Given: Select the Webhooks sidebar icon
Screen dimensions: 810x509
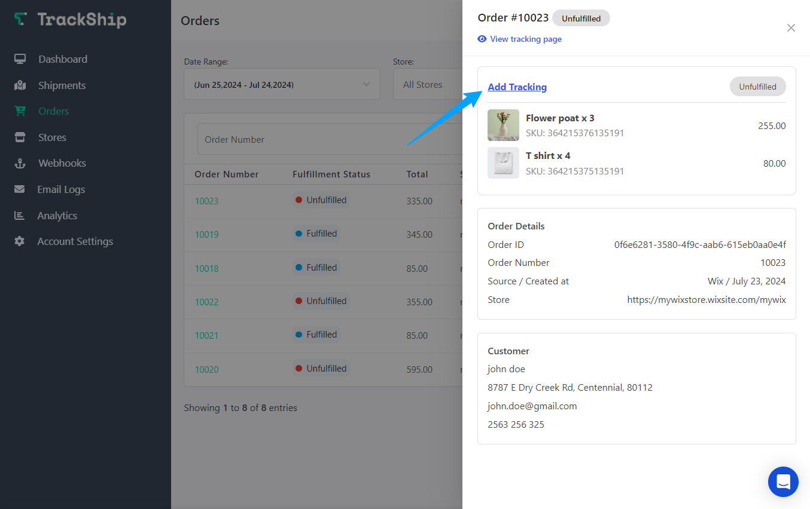Looking at the screenshot, I should click(x=20, y=162).
